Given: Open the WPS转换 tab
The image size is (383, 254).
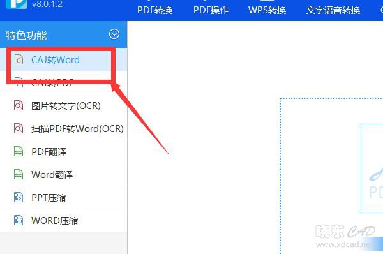Looking at the screenshot, I should pyautogui.click(x=267, y=10).
